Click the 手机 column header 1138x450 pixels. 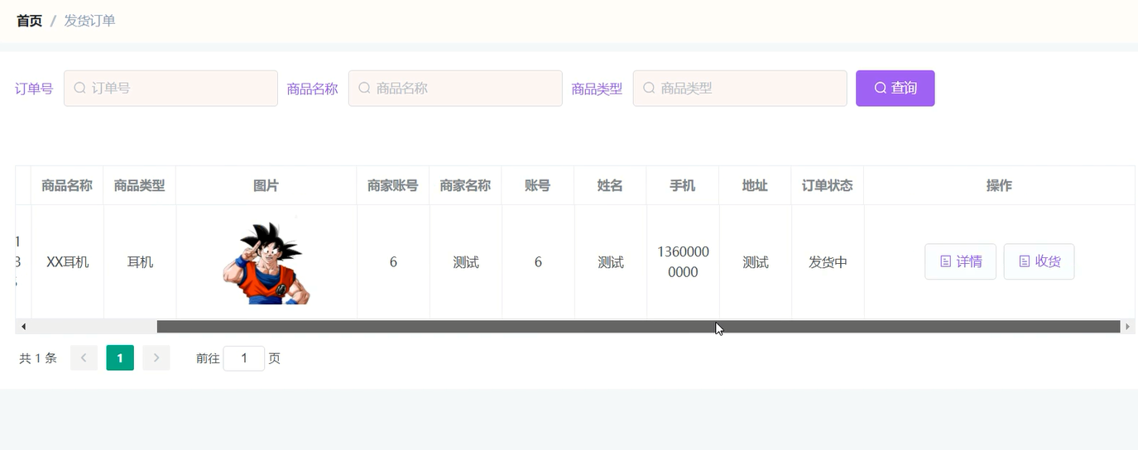[682, 185]
